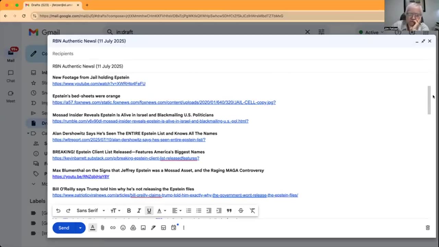Choose a layout with the layout icon

(164, 228)
